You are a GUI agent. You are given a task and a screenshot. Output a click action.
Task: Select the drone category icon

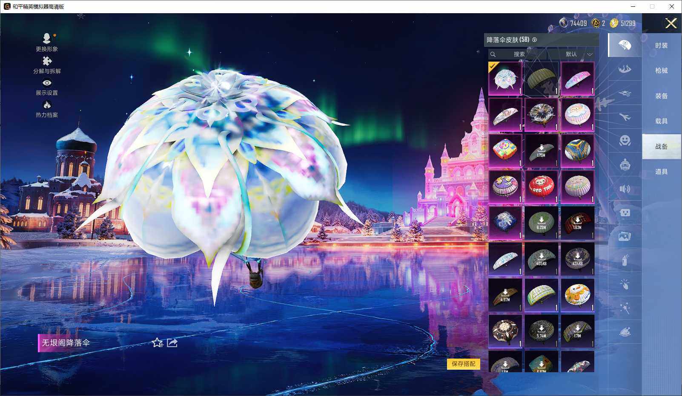[625, 93]
